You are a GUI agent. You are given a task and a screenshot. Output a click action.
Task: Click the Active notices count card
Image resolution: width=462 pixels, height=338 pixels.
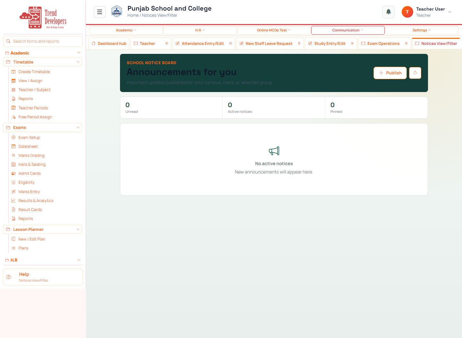point(274,108)
